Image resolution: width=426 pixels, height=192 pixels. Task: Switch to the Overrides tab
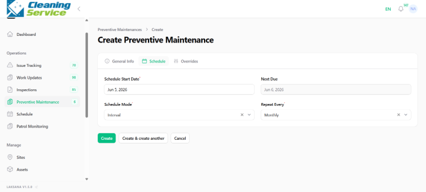[x=186, y=61]
